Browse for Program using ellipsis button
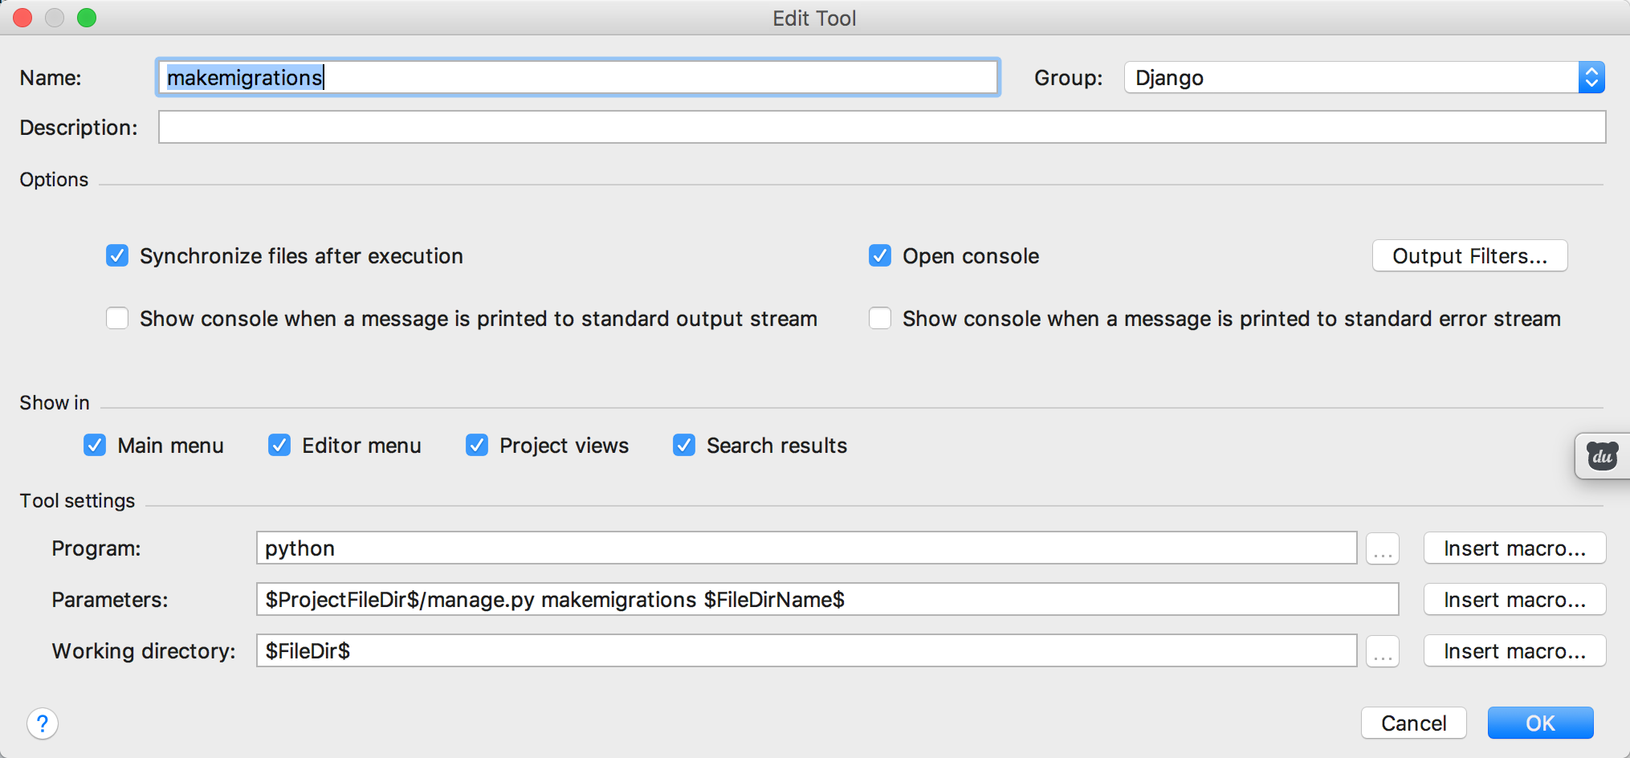 (x=1383, y=548)
